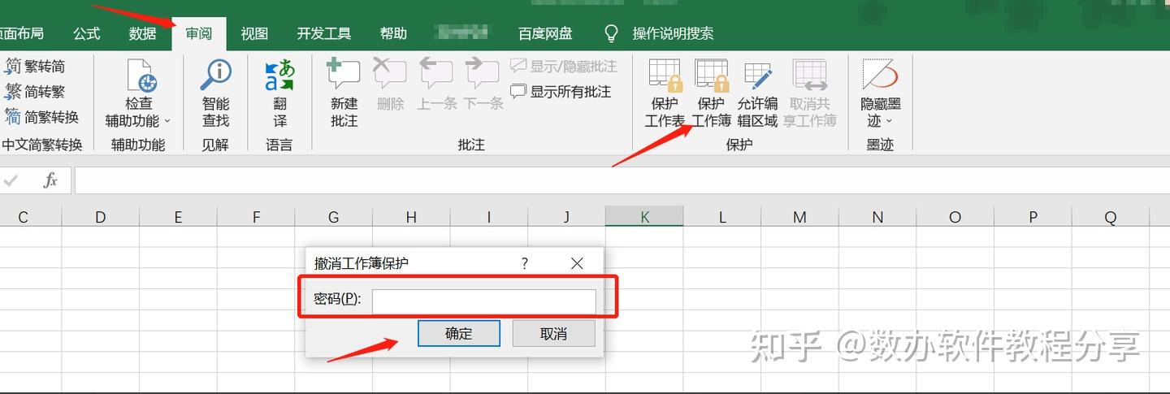
Task: Click the ? help button in the dialog
Action: (525, 263)
